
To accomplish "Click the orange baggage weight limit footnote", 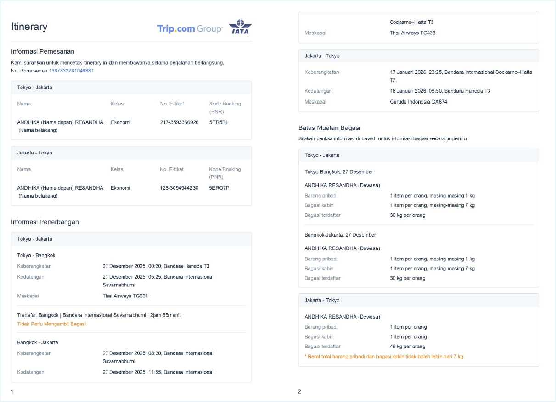I will [384, 357].
